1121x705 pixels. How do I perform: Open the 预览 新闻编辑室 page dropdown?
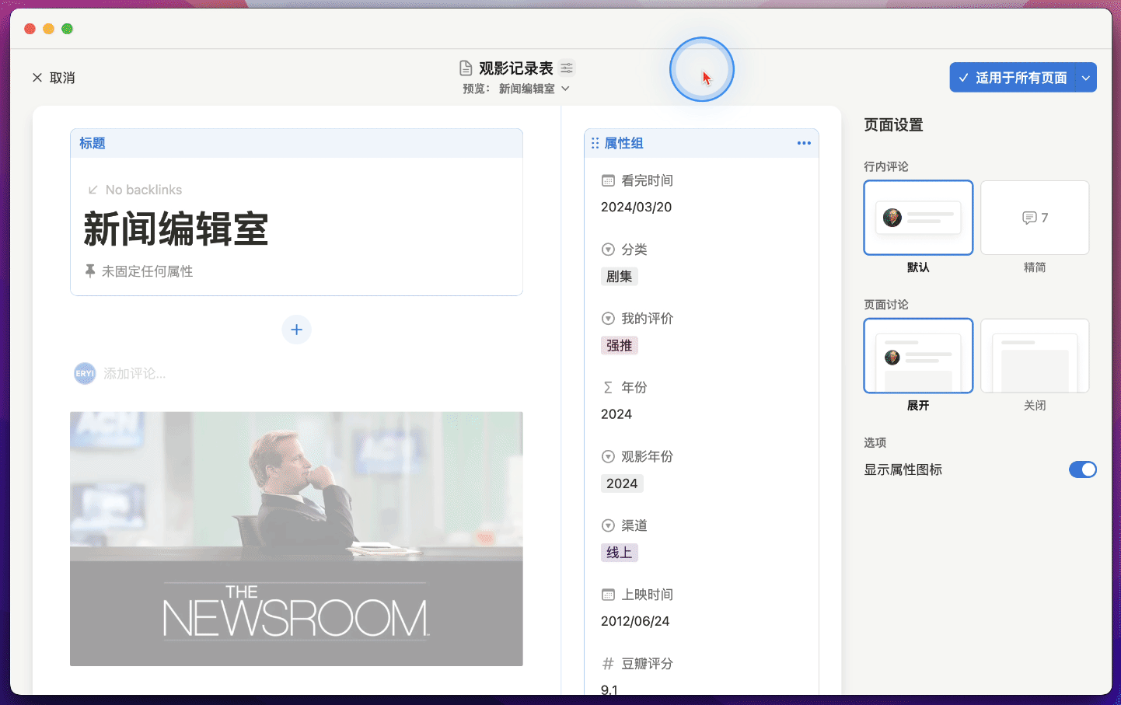(x=527, y=89)
